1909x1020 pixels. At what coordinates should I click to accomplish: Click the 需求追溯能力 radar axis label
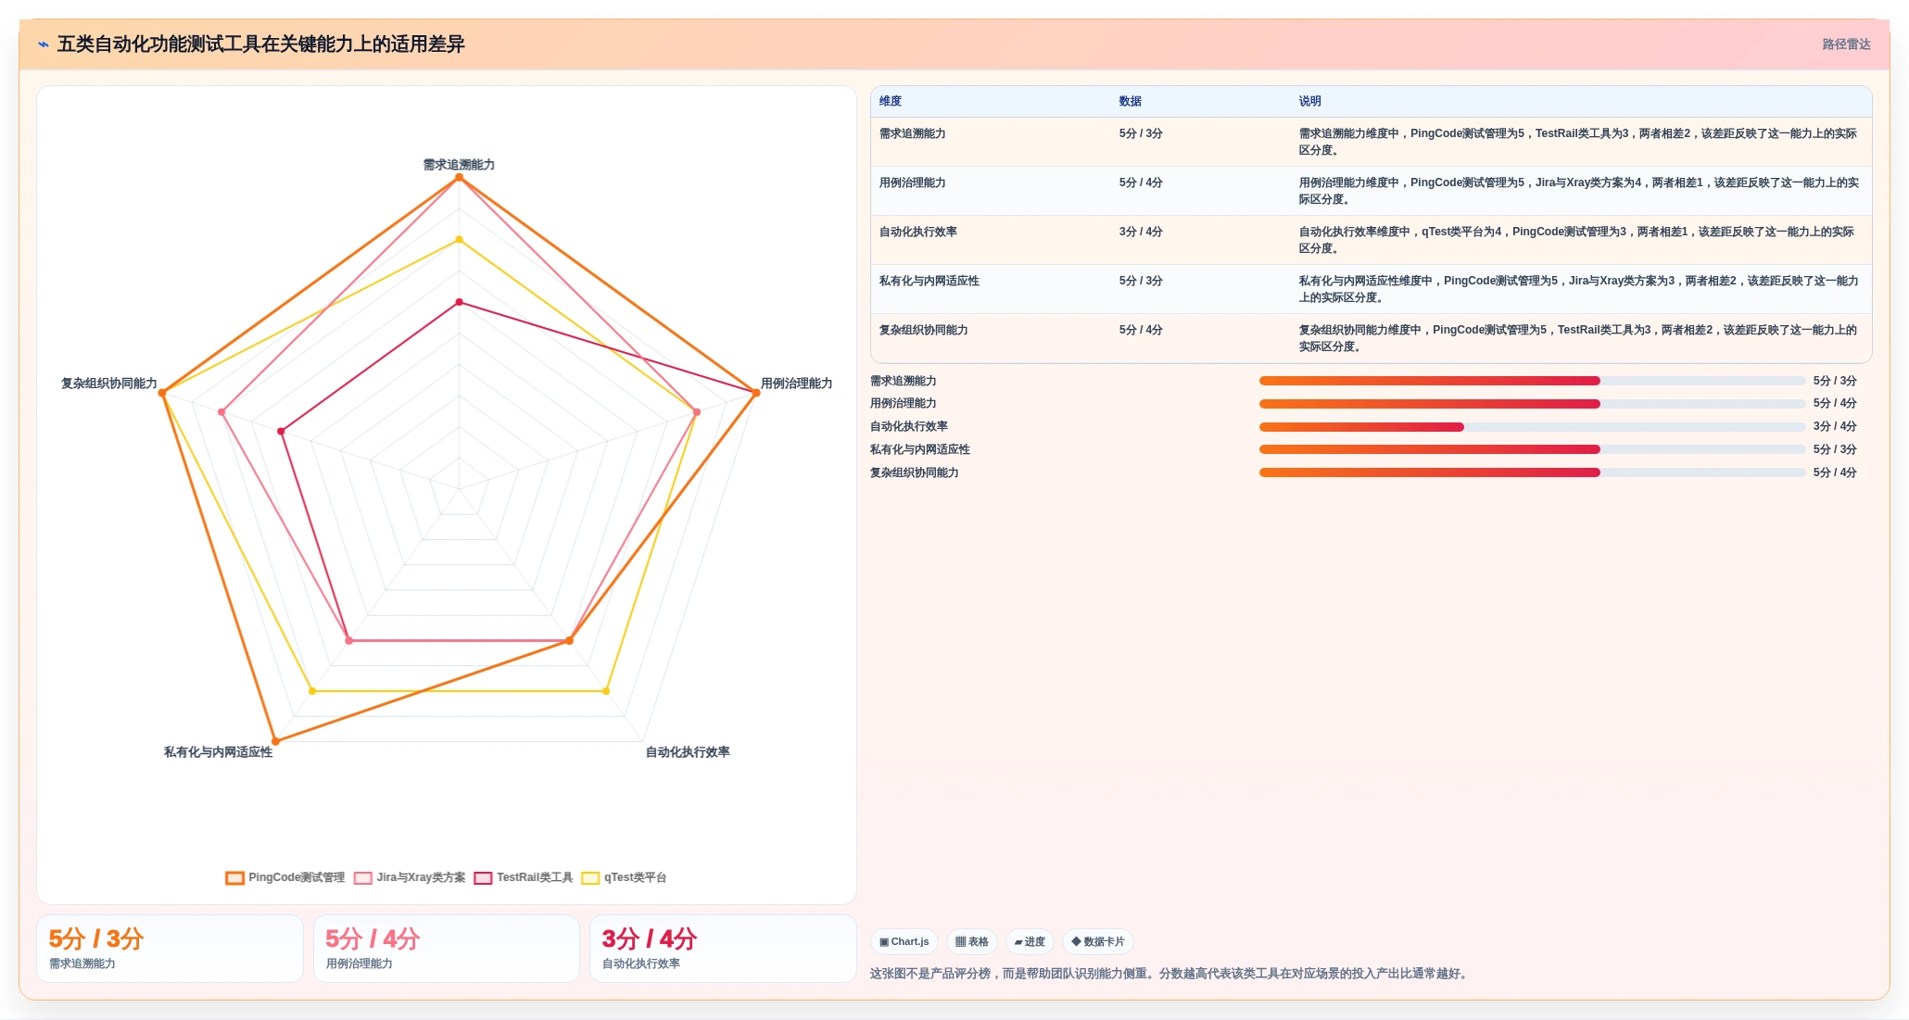pyautogui.click(x=459, y=165)
